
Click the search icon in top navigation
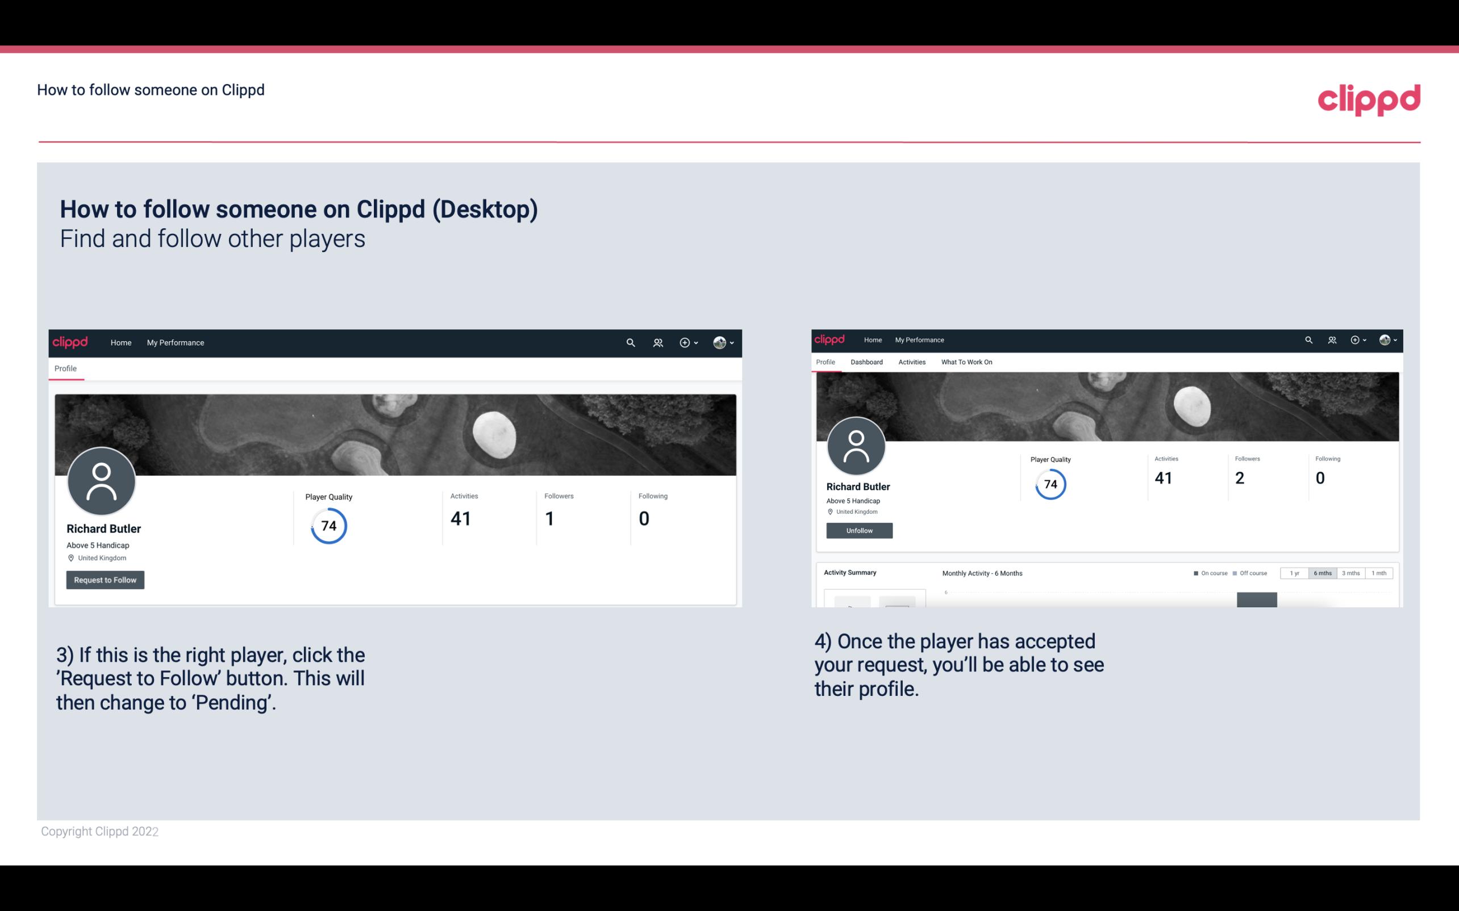629,342
